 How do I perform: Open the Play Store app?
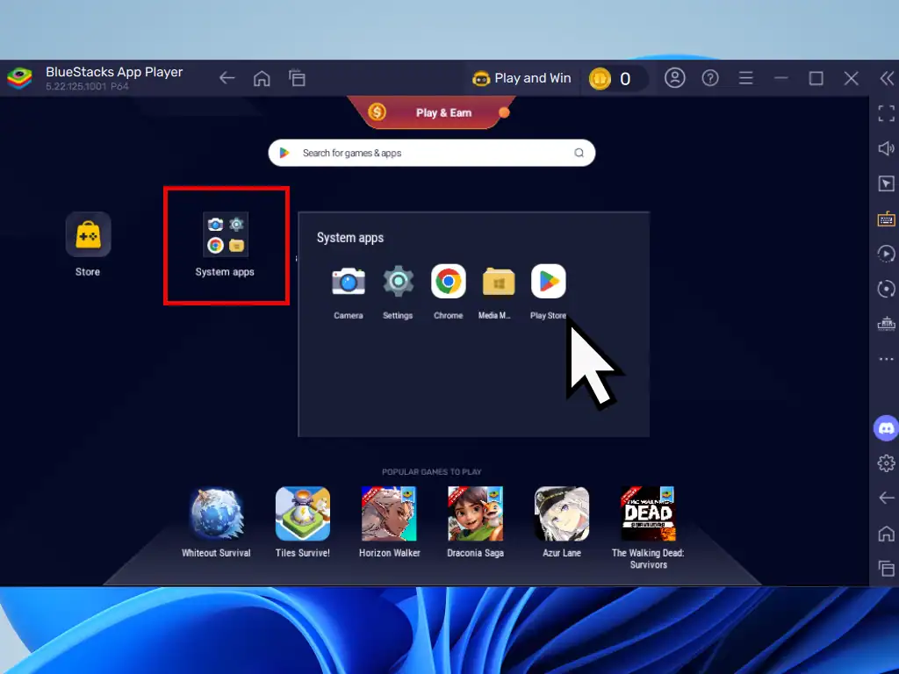[x=549, y=282]
